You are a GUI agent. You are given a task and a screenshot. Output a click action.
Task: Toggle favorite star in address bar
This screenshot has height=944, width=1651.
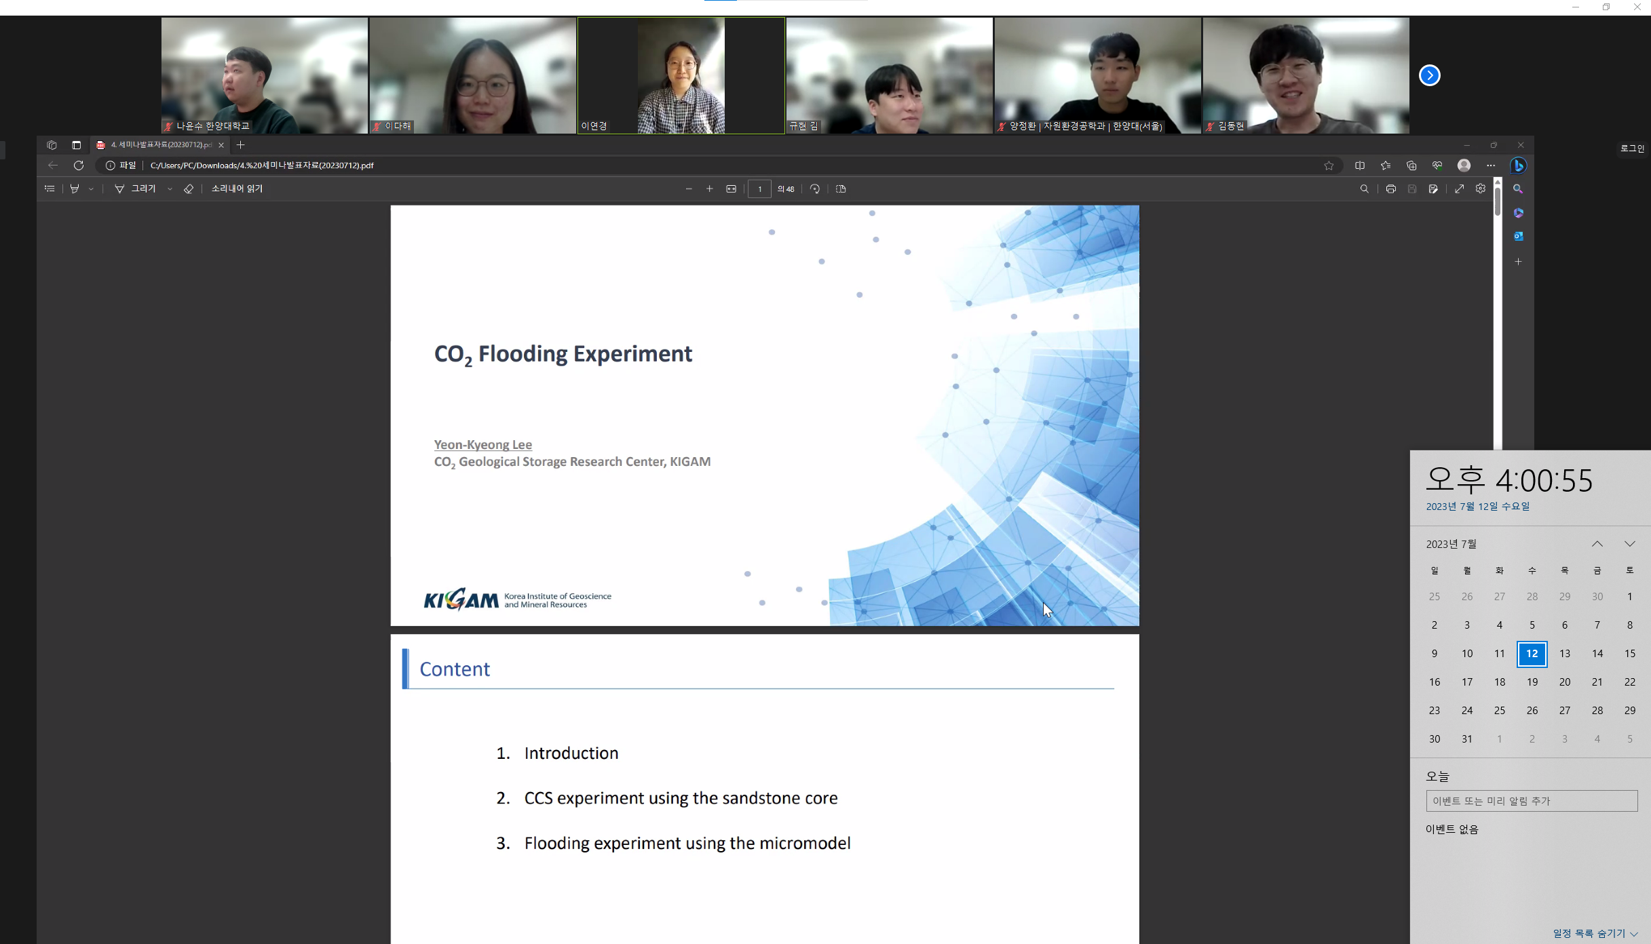(x=1328, y=165)
